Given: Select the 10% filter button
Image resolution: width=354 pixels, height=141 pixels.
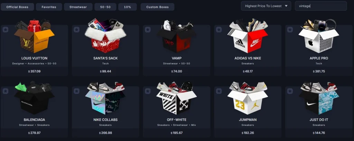Looking at the screenshot, I should 128,7.
